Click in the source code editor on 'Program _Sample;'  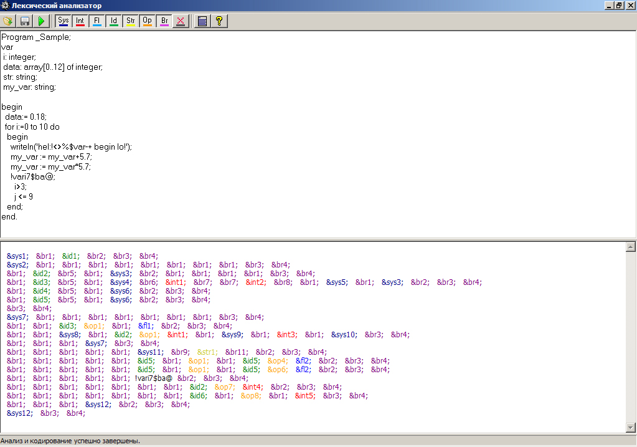click(x=36, y=37)
